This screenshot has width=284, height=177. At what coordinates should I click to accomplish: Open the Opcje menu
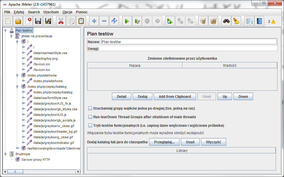point(67,12)
